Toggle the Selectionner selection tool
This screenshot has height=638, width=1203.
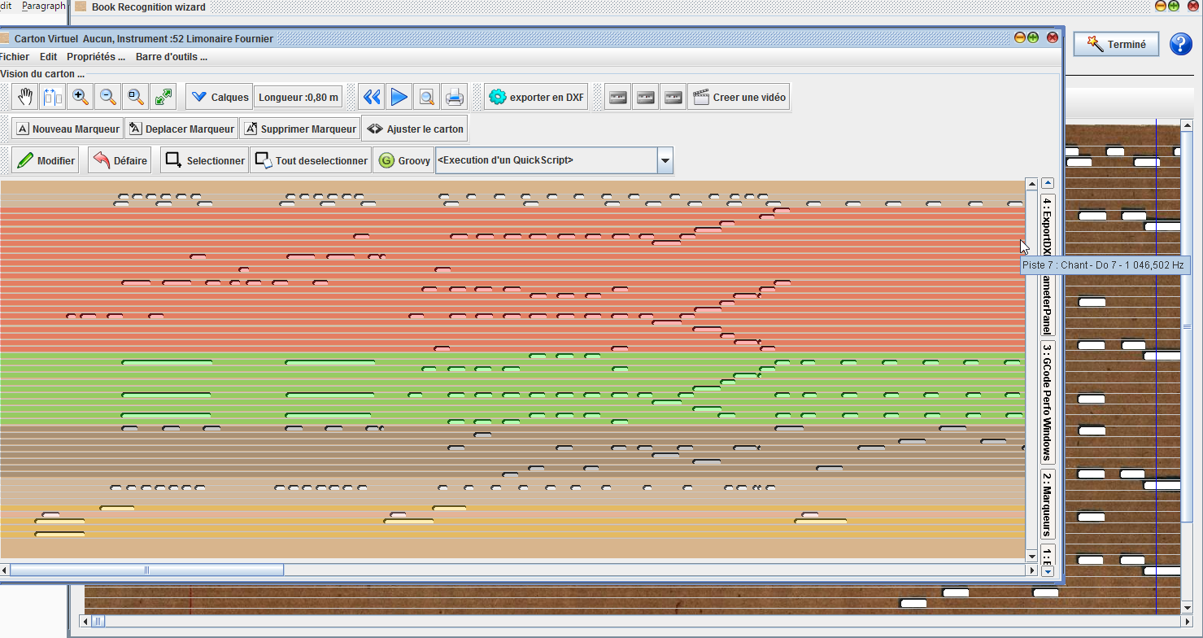pyautogui.click(x=205, y=161)
